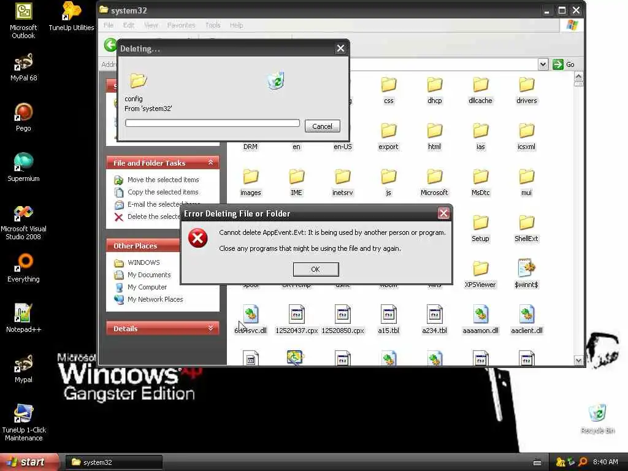Open the Tools menu
628x471 pixels.
tap(213, 25)
